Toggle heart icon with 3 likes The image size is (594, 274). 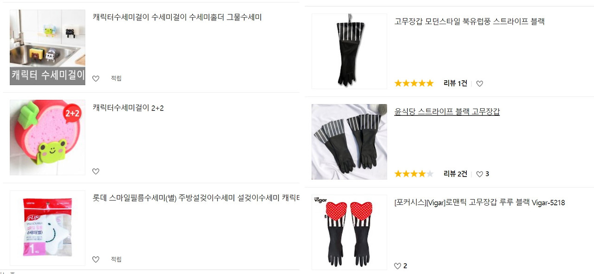pos(480,174)
